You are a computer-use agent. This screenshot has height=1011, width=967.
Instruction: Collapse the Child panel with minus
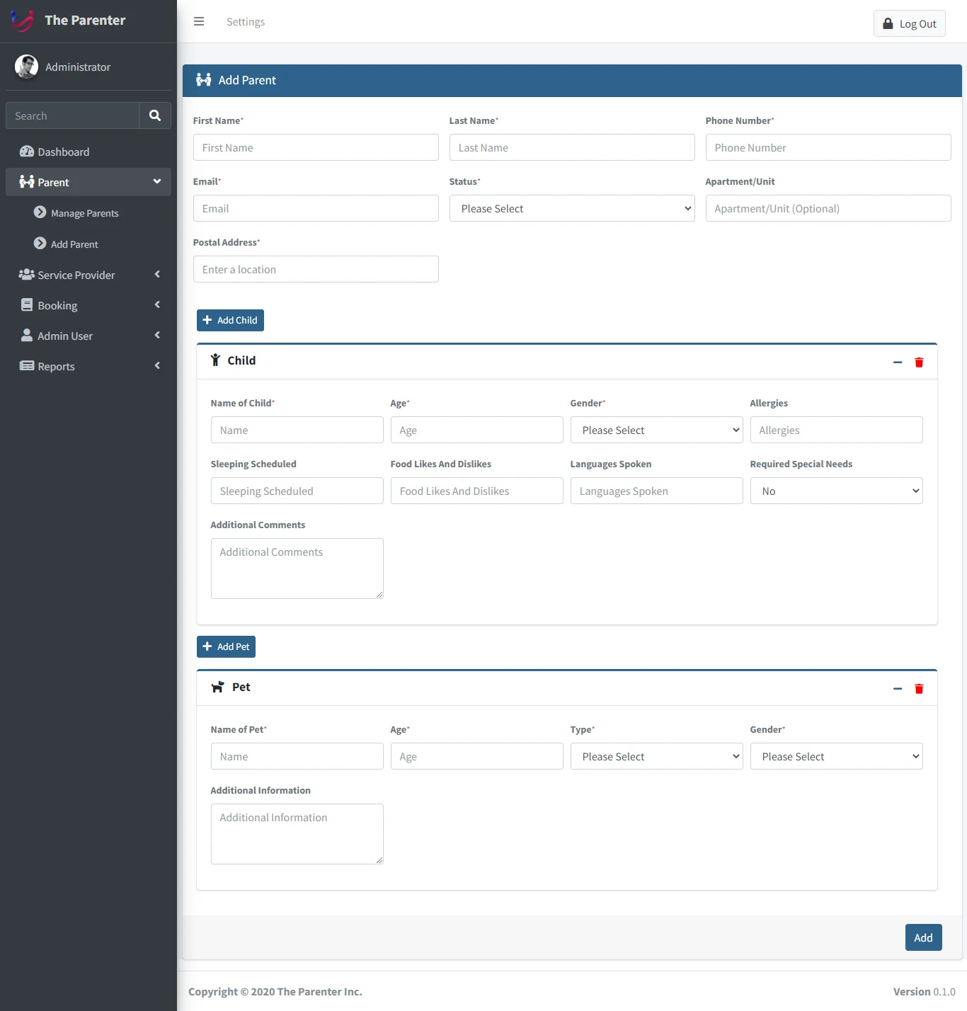tap(898, 362)
